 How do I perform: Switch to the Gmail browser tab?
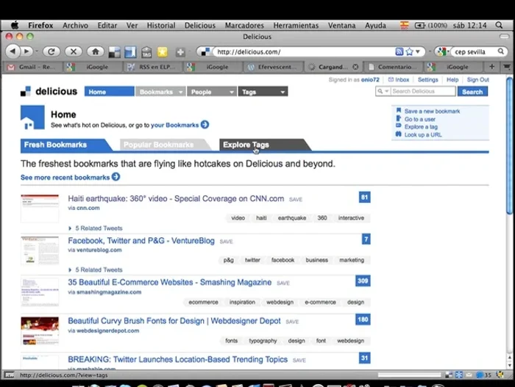point(31,67)
